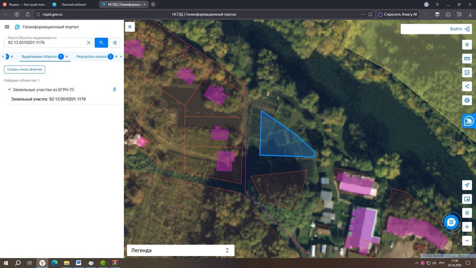Collapse the Земельные участки из ЕГРН group
476x268 pixels.
tap(9, 90)
